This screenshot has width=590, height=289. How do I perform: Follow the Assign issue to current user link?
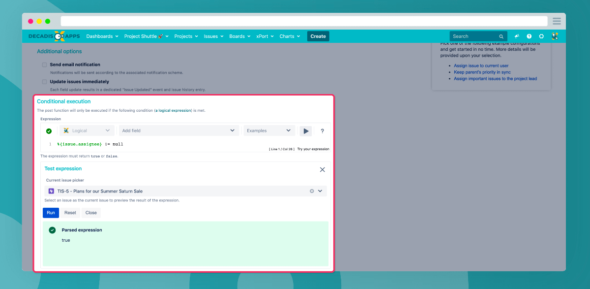(x=481, y=66)
